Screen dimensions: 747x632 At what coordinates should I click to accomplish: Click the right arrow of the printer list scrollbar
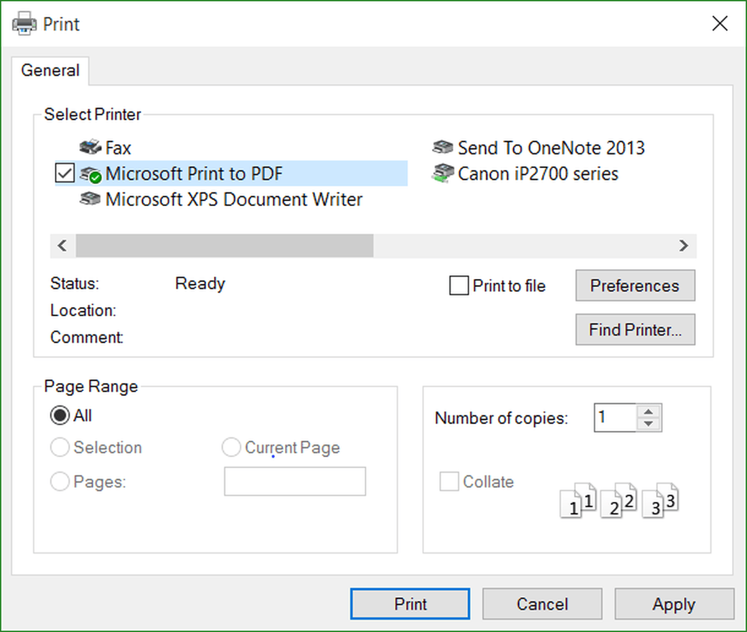pyautogui.click(x=684, y=245)
